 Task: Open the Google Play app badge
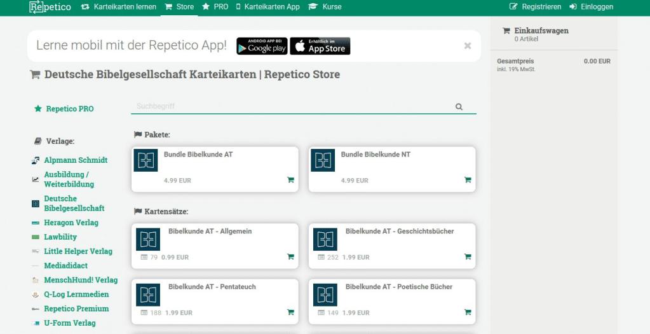pyautogui.click(x=262, y=46)
